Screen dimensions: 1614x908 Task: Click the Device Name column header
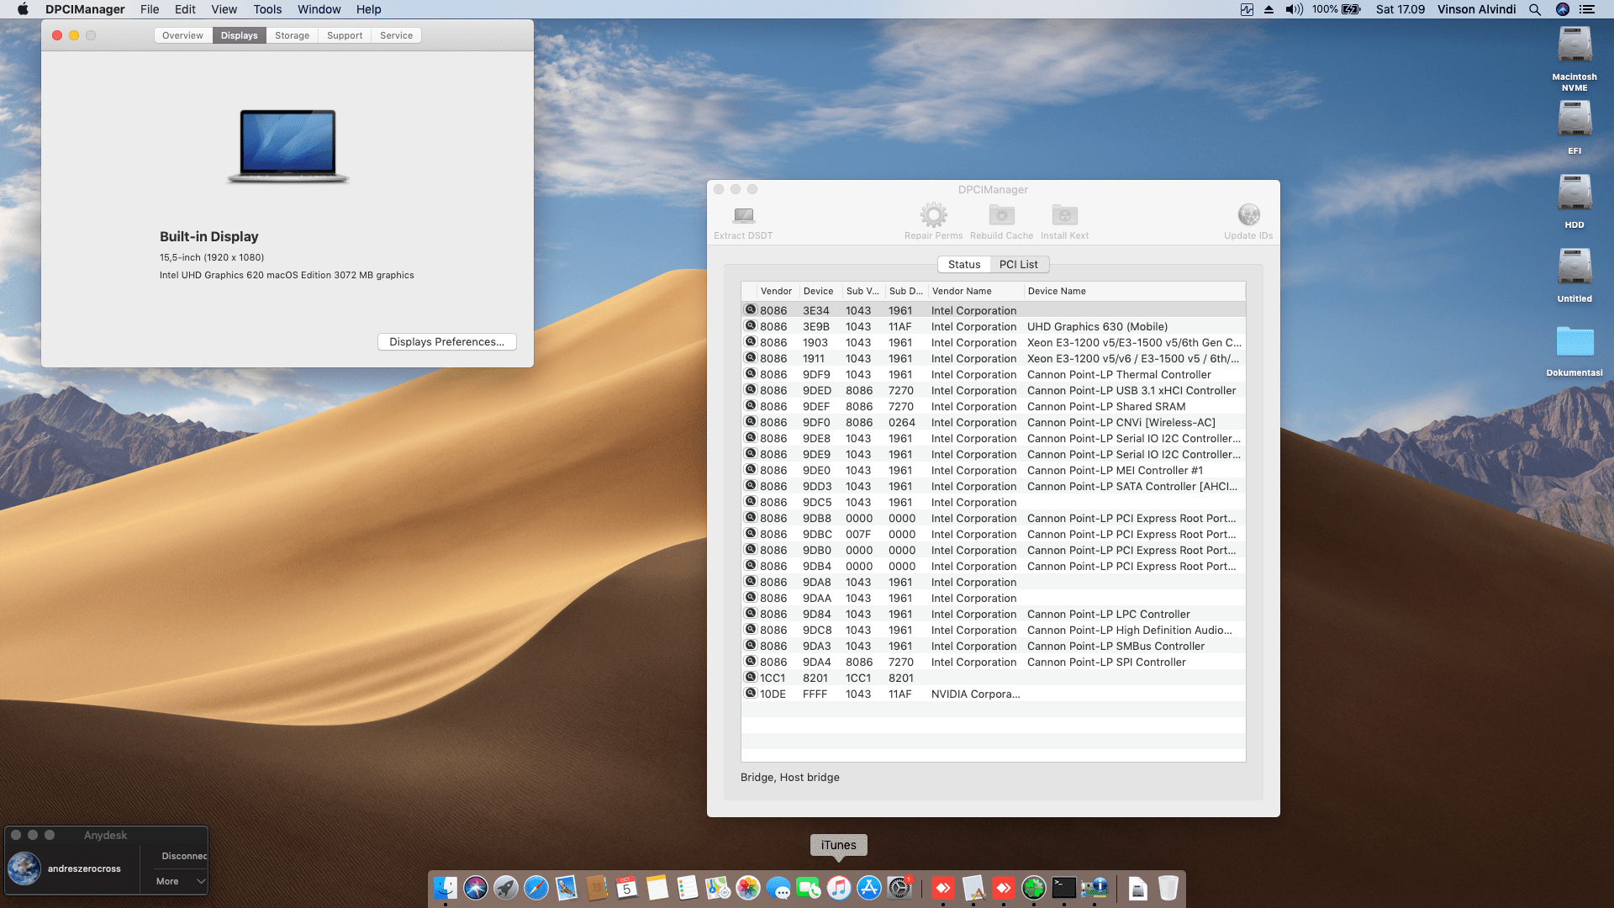[1134, 291]
